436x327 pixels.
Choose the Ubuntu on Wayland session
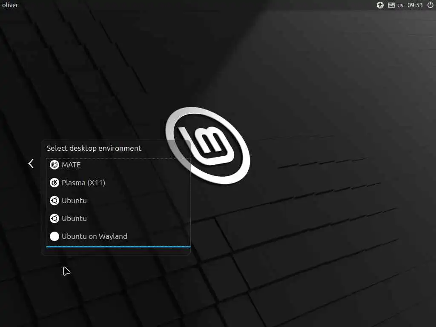[x=118, y=236]
